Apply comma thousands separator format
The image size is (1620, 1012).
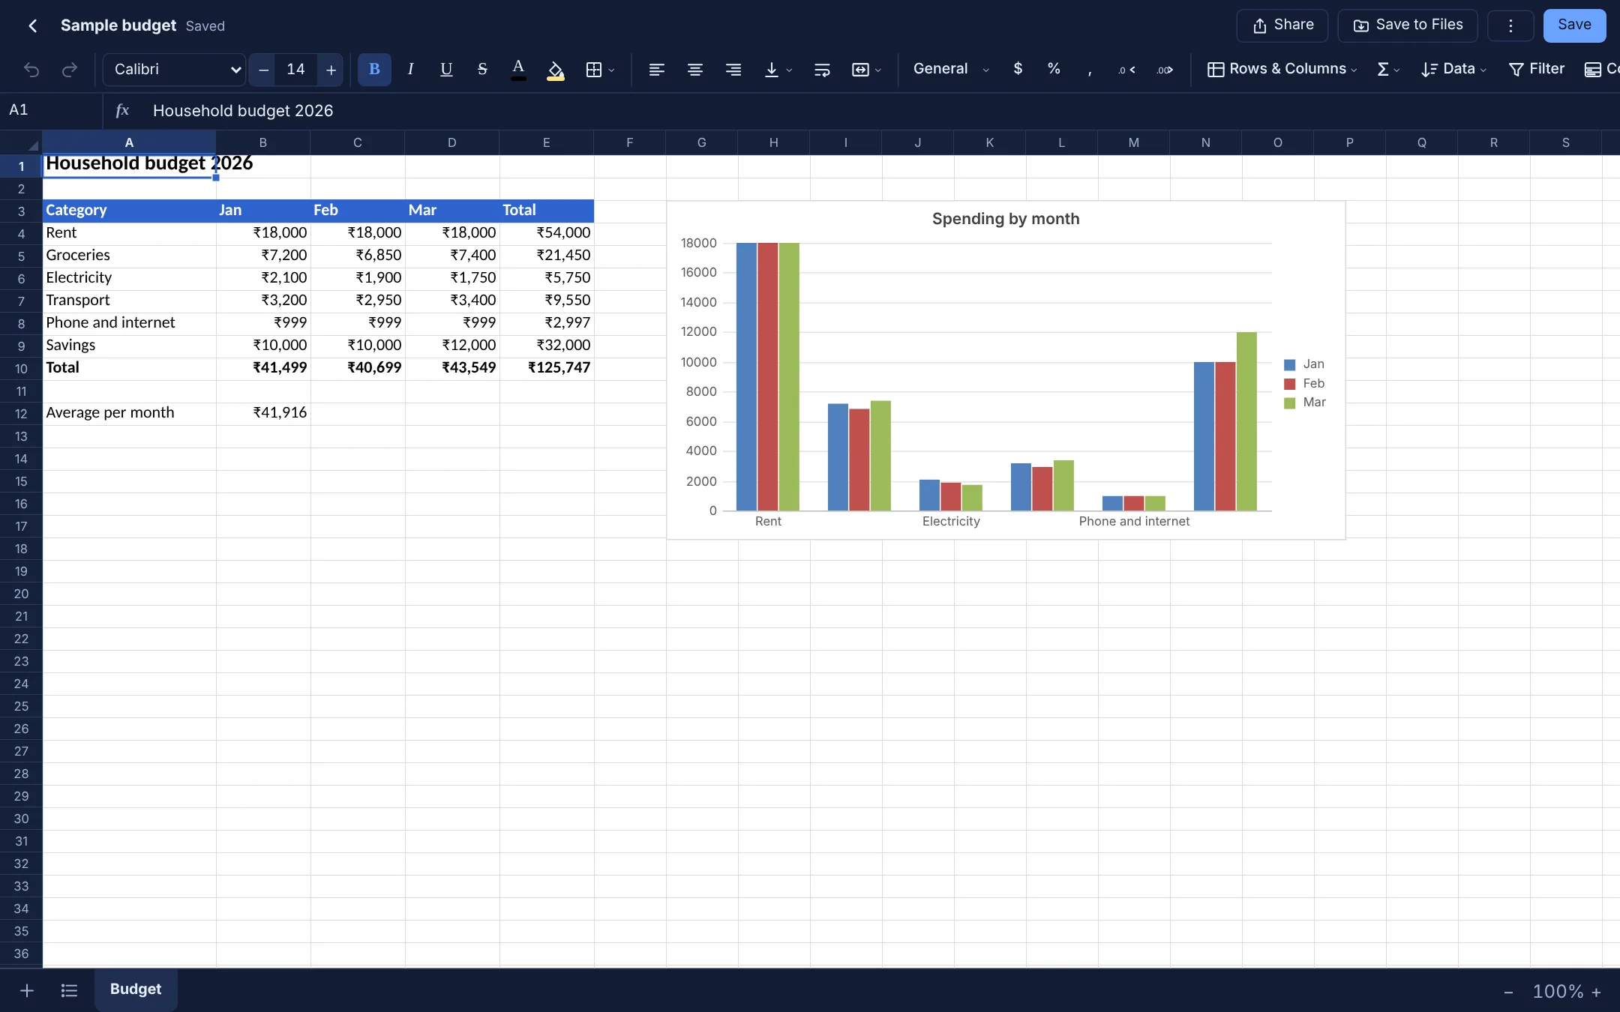pos(1090,70)
